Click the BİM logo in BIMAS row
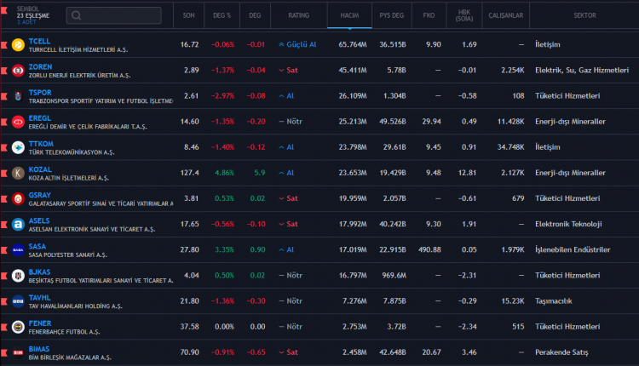Screen dimensions: 639x366 [x=18, y=352]
